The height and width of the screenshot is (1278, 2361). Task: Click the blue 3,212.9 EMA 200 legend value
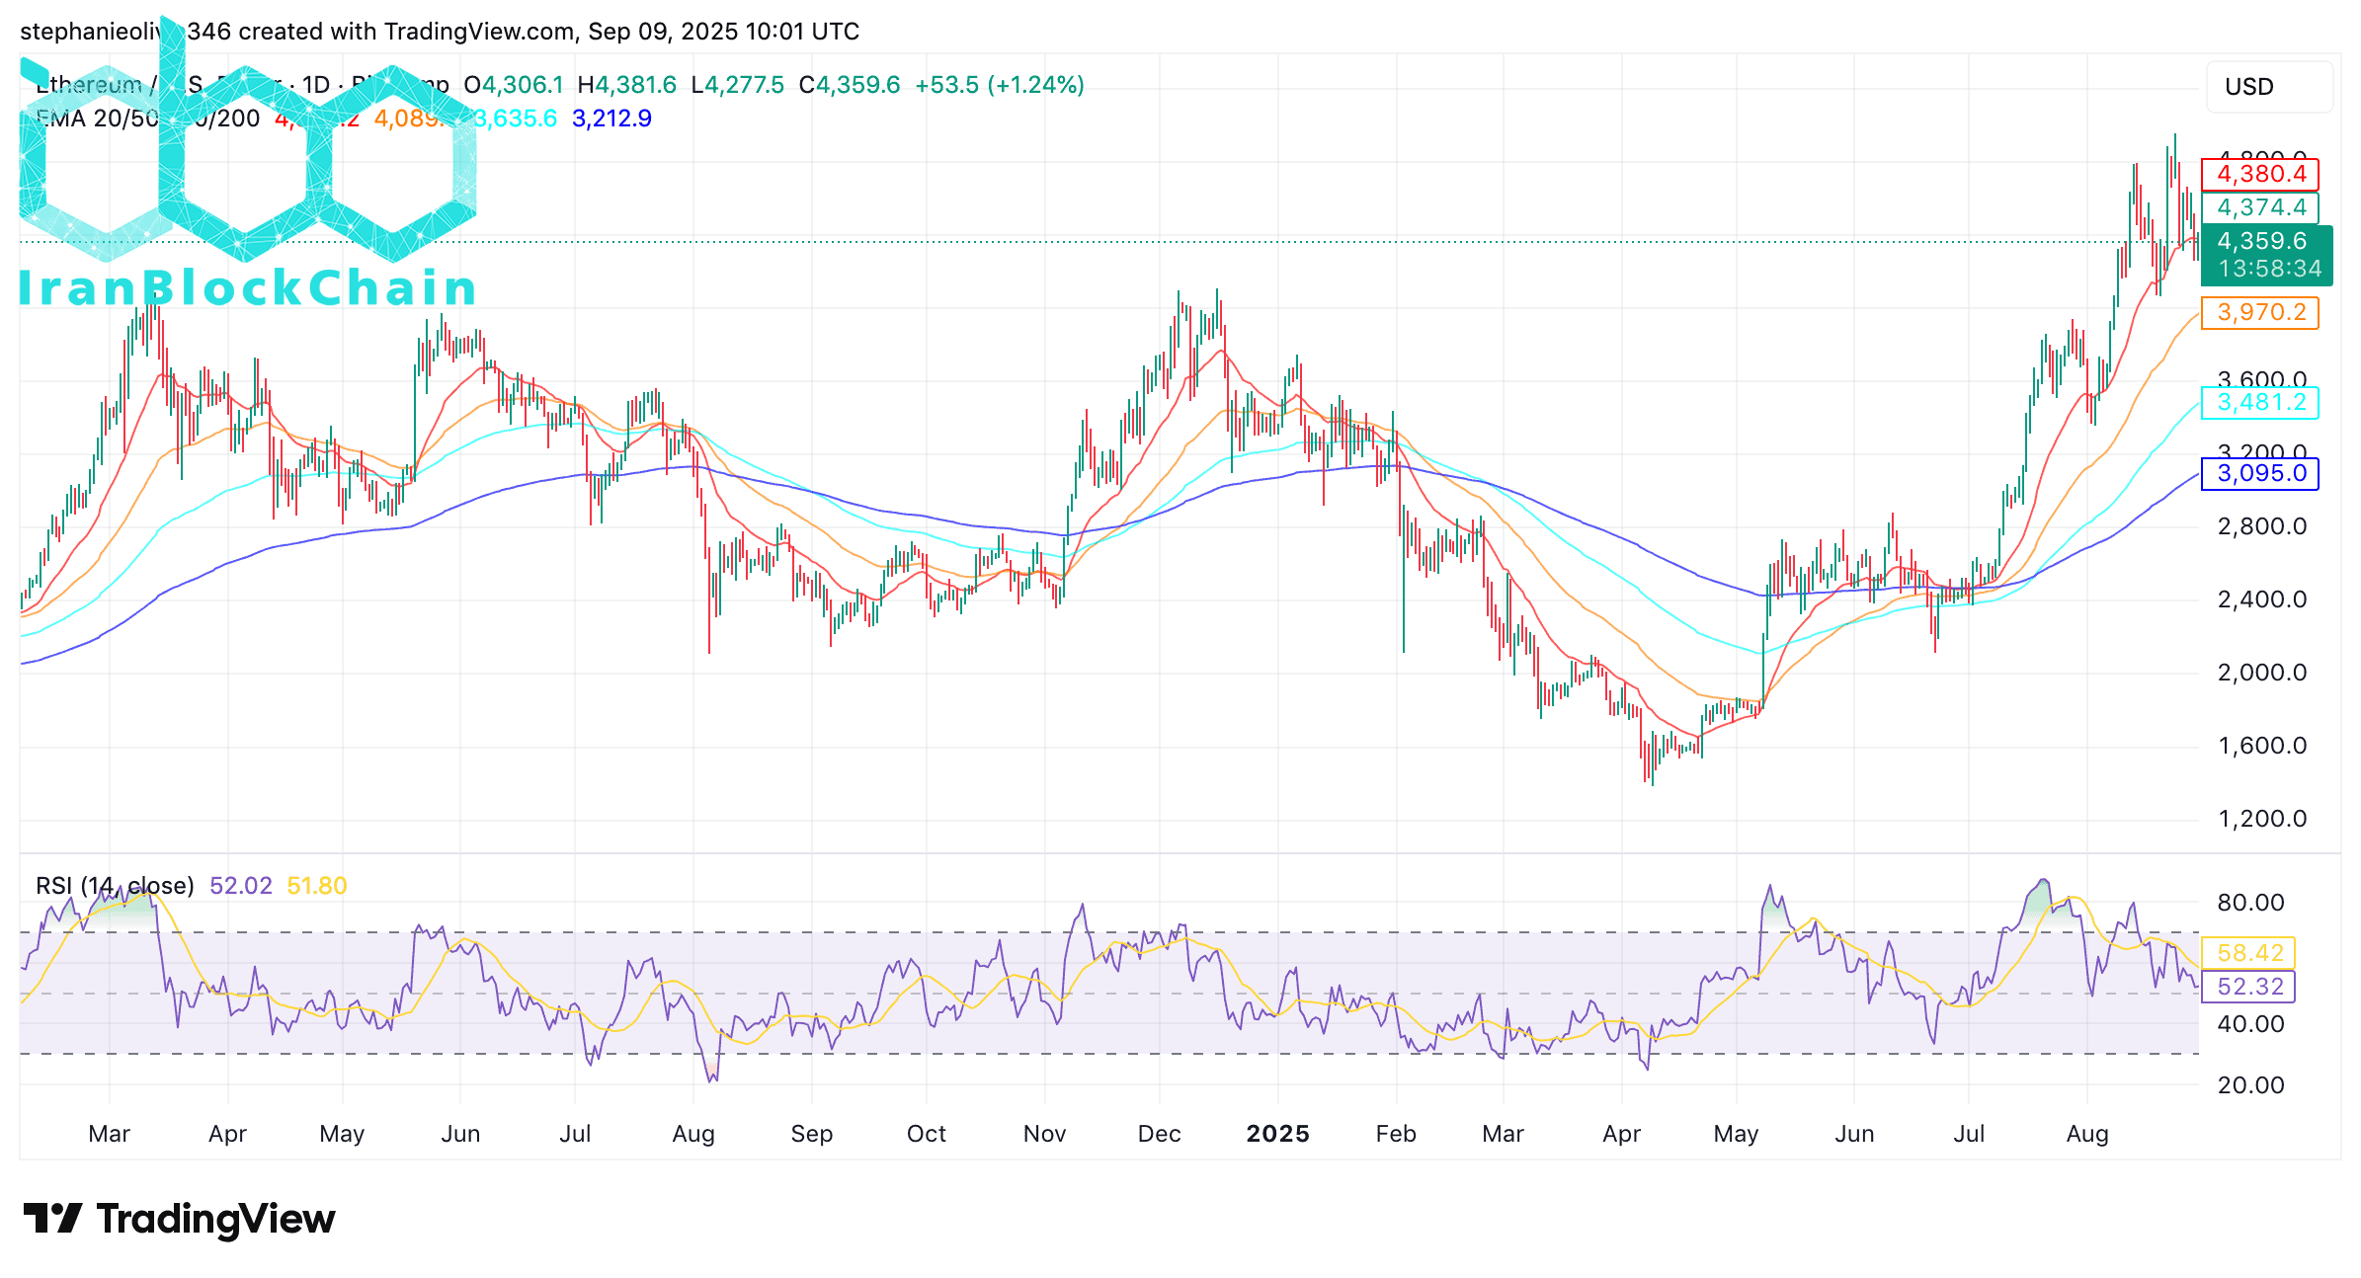point(611,119)
